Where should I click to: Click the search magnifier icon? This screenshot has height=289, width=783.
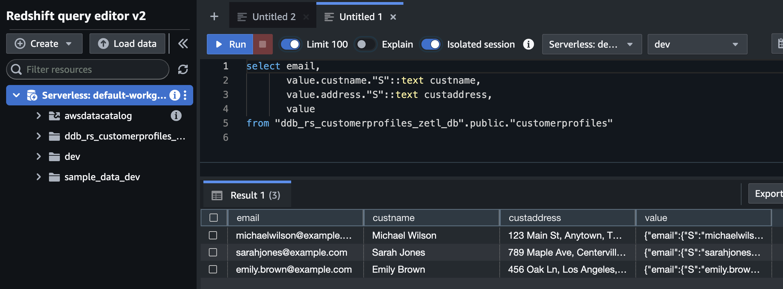point(16,69)
